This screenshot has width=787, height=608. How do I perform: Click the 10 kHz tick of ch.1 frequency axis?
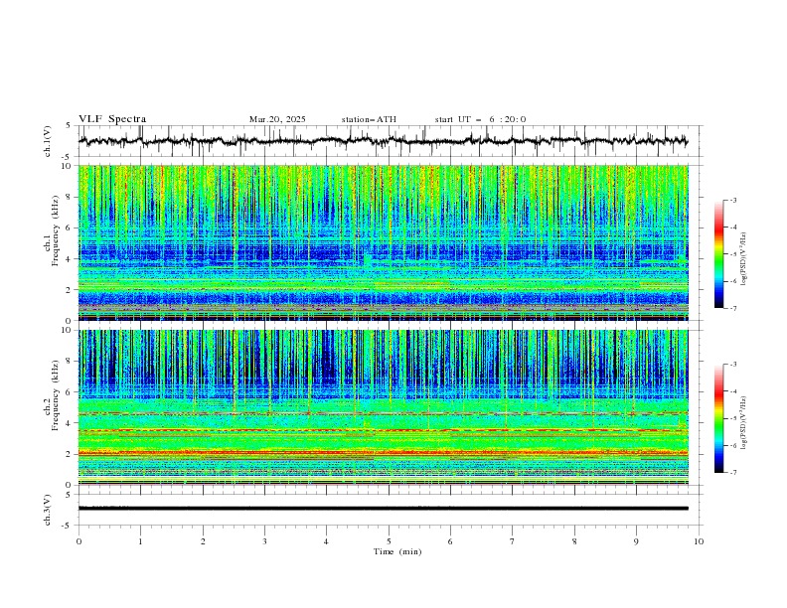point(68,166)
